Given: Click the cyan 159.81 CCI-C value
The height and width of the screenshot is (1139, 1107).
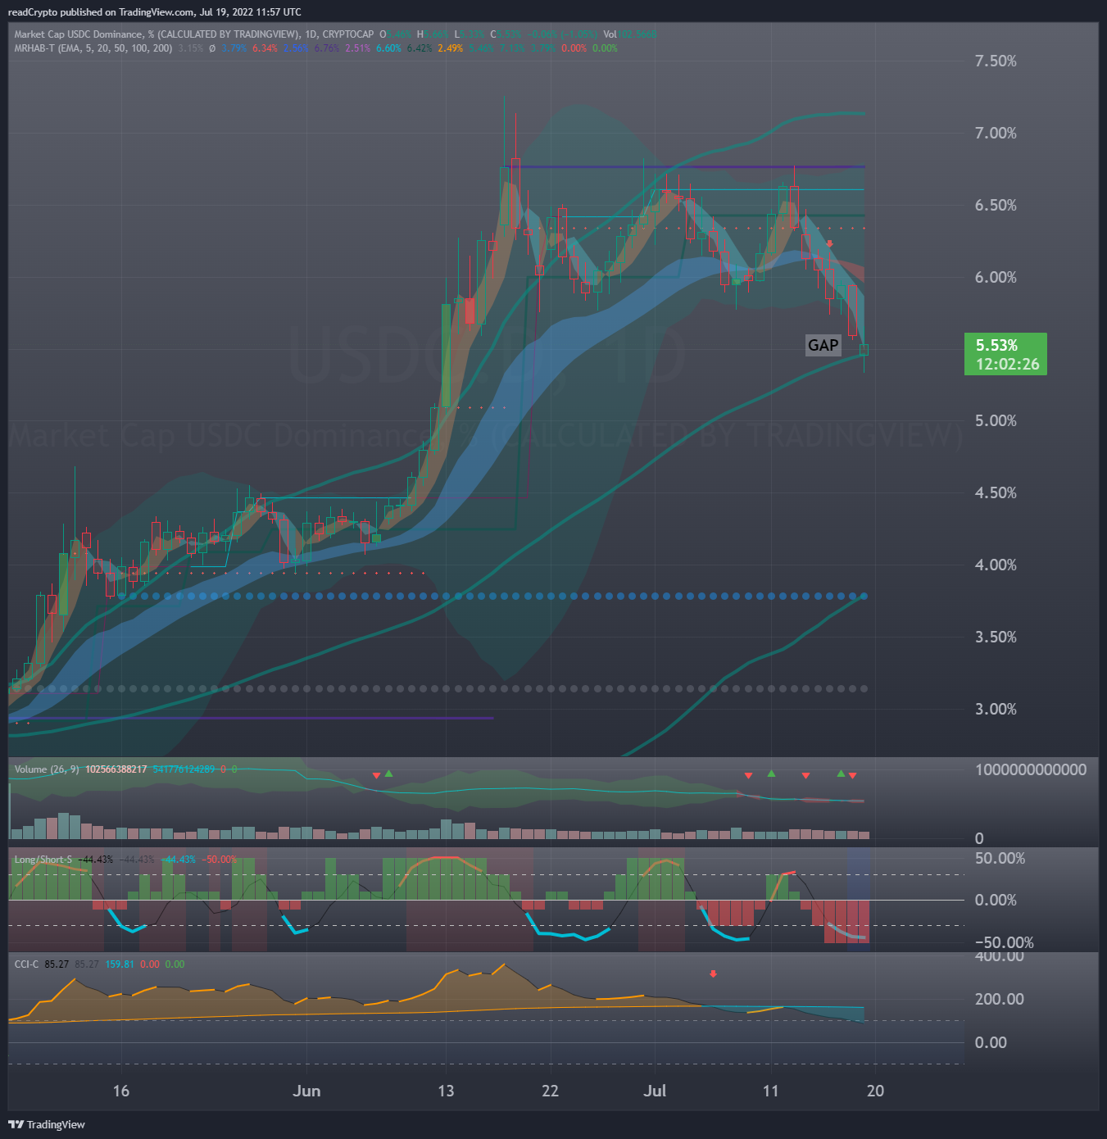Looking at the screenshot, I should click(120, 964).
